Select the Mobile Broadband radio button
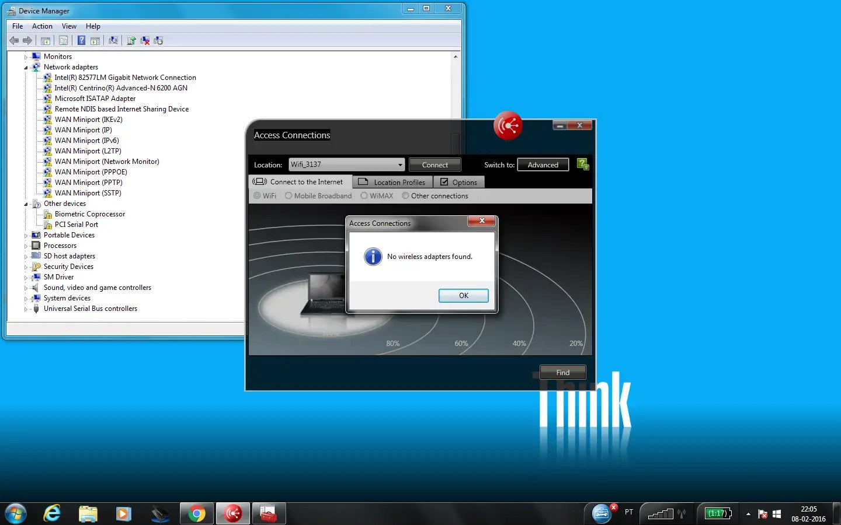 tap(289, 196)
